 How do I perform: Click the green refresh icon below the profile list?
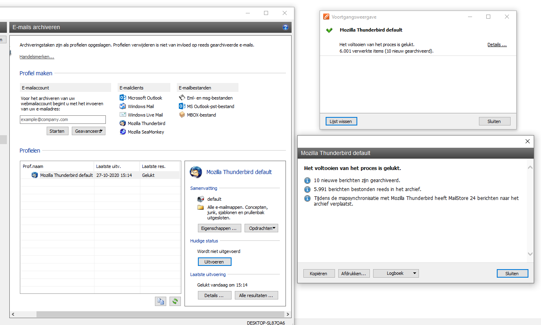175,301
